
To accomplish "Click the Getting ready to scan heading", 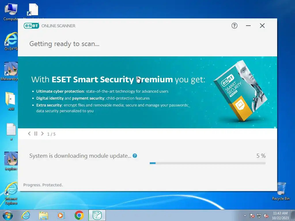I will tap(64, 44).
